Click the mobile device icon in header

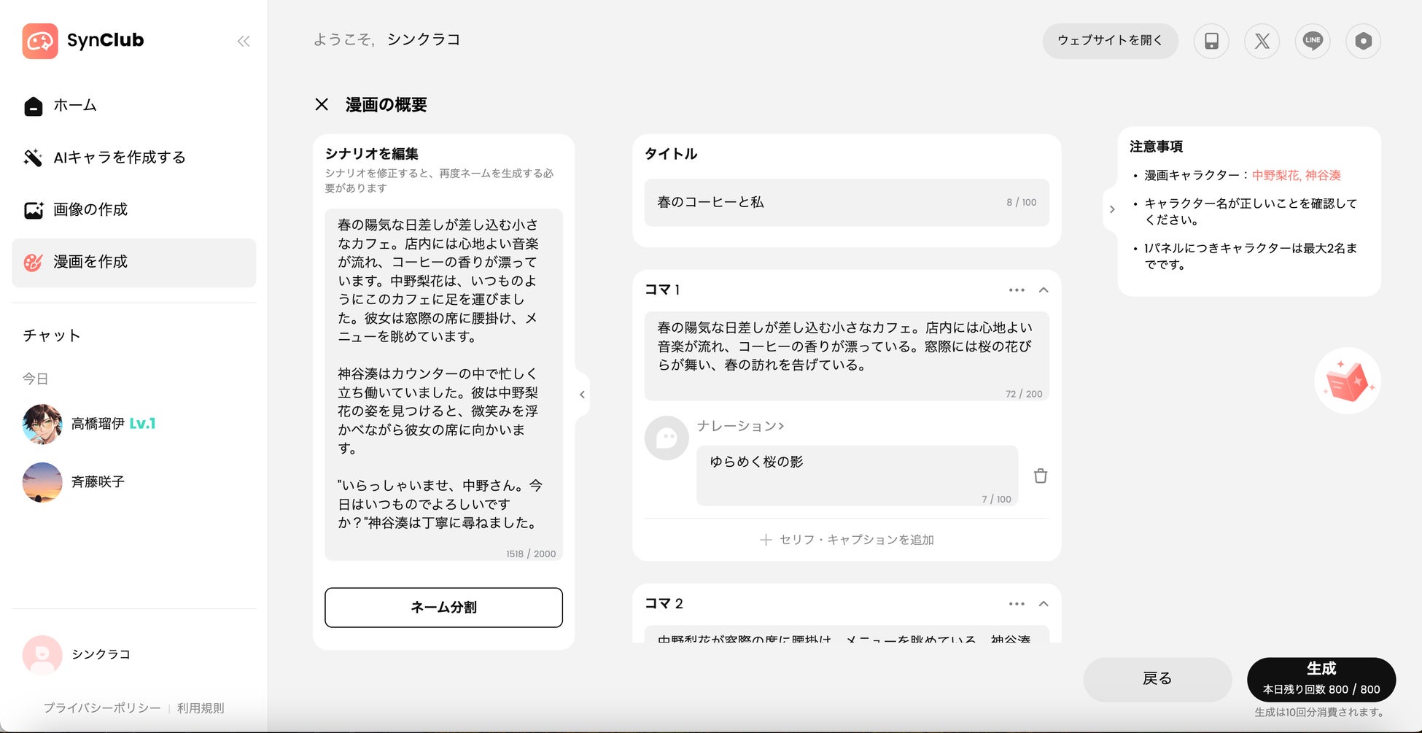coord(1211,41)
